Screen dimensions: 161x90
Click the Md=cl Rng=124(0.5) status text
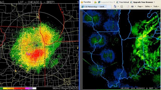[66, 88]
